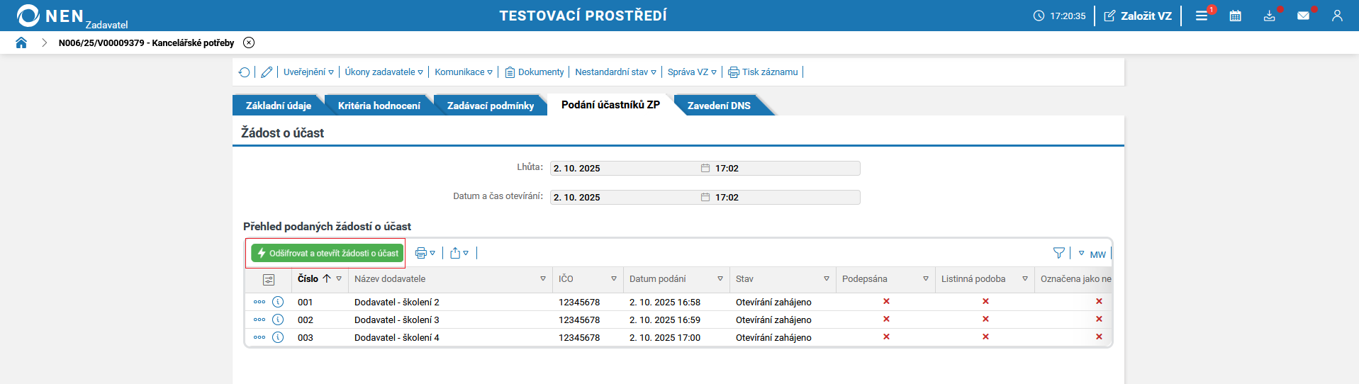Open the messages envelope icon
This screenshot has width=1359, height=384.
point(1304,16)
